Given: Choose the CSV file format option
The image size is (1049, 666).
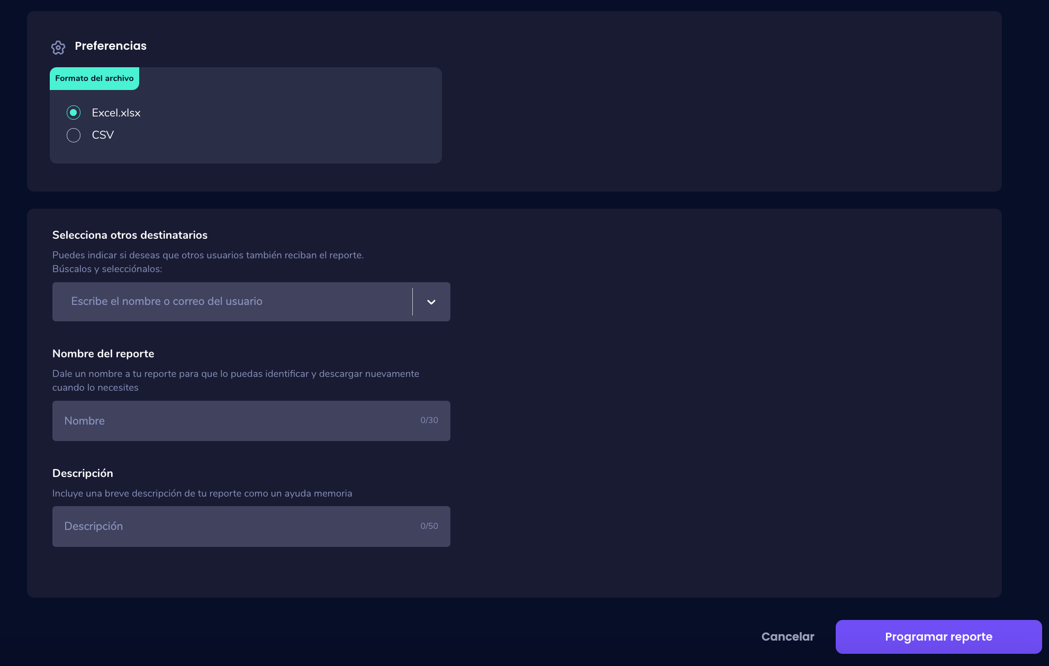Looking at the screenshot, I should point(74,135).
